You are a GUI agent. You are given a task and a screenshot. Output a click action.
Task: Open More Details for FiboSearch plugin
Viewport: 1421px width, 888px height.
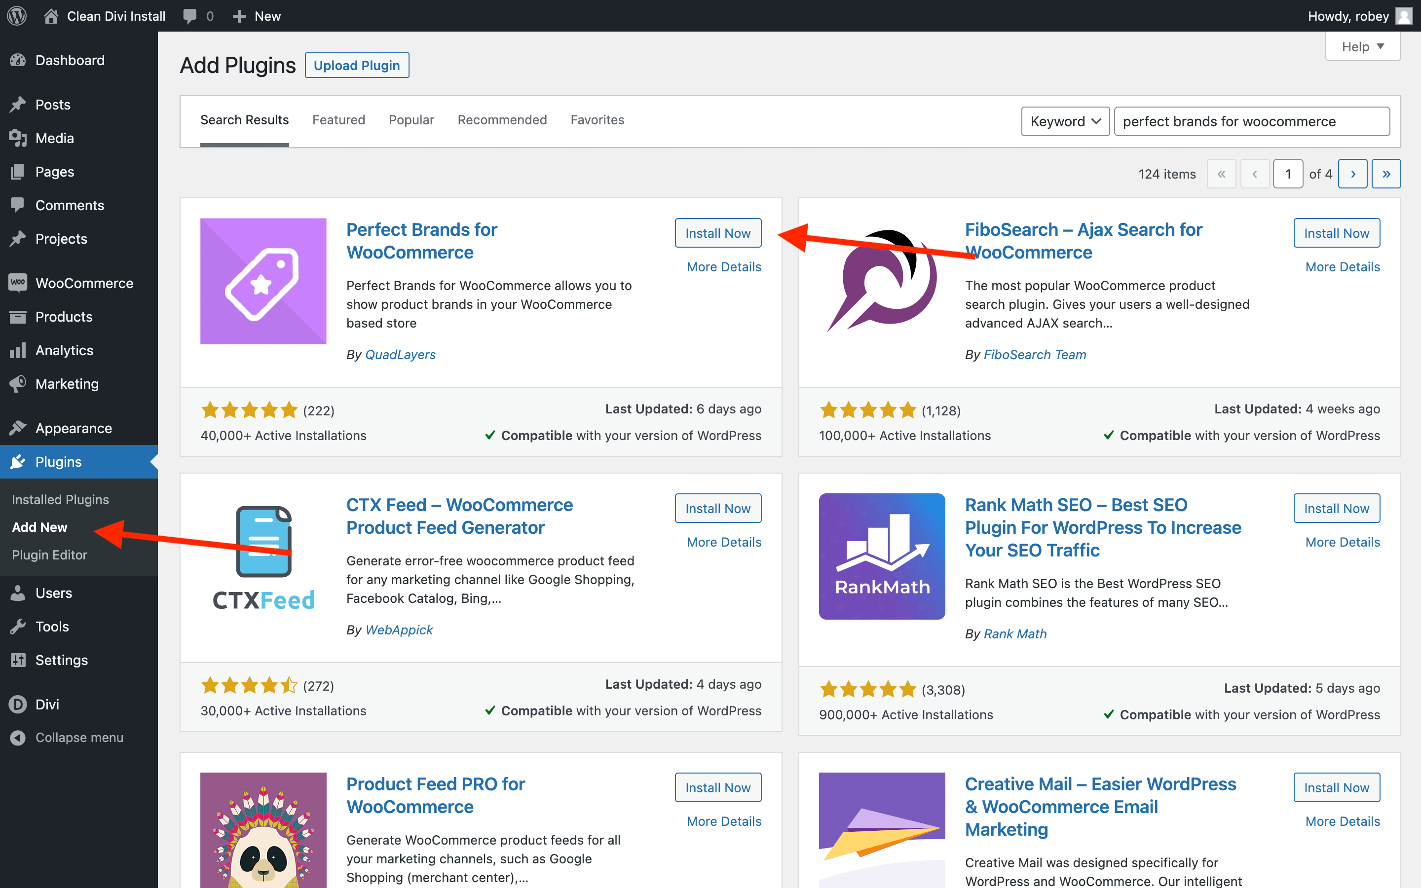click(x=1341, y=267)
